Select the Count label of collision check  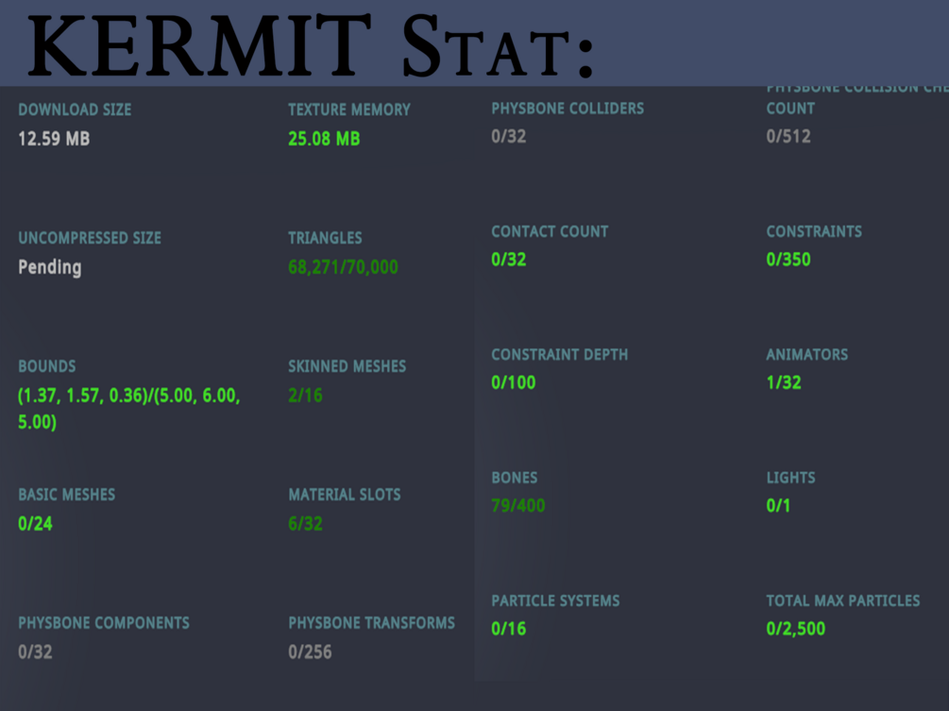[790, 109]
